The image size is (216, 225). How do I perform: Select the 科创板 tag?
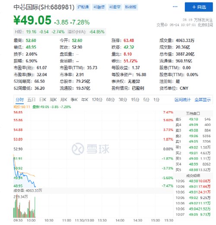(131, 7)
